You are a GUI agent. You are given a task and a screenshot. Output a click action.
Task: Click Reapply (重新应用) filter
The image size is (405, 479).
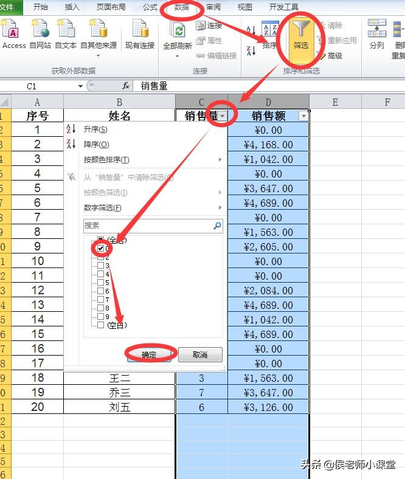tap(337, 40)
